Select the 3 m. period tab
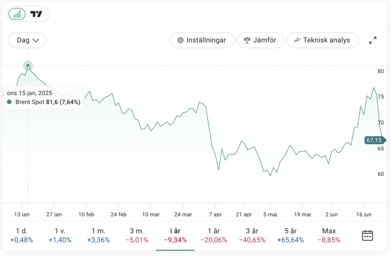The height and width of the screenshot is (256, 391). pos(137,235)
